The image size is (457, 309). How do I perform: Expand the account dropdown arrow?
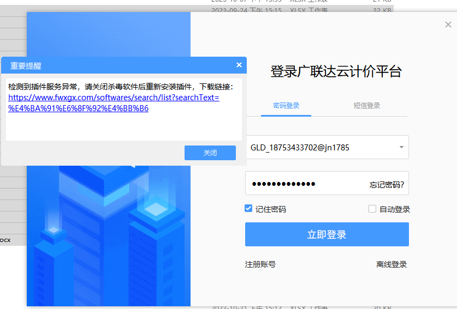tap(401, 147)
